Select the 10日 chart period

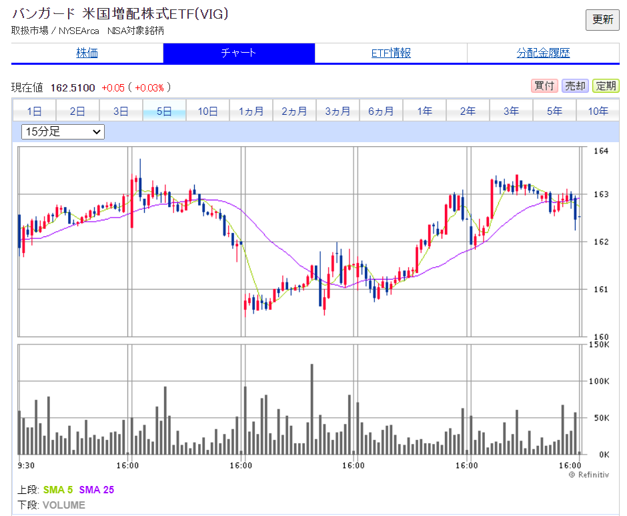coord(207,111)
